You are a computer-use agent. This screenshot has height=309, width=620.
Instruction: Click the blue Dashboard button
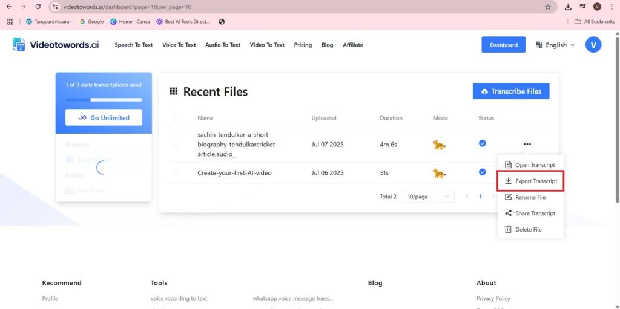(x=503, y=45)
